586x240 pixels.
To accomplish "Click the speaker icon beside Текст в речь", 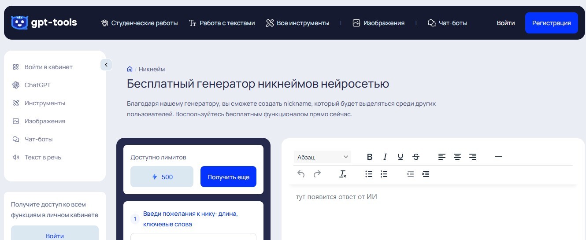I will (16, 157).
